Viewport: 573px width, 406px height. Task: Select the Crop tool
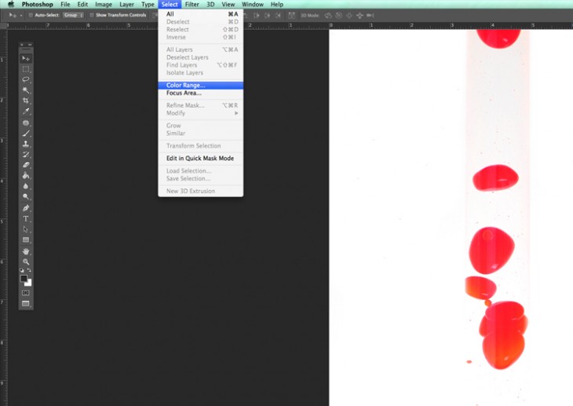tap(26, 101)
